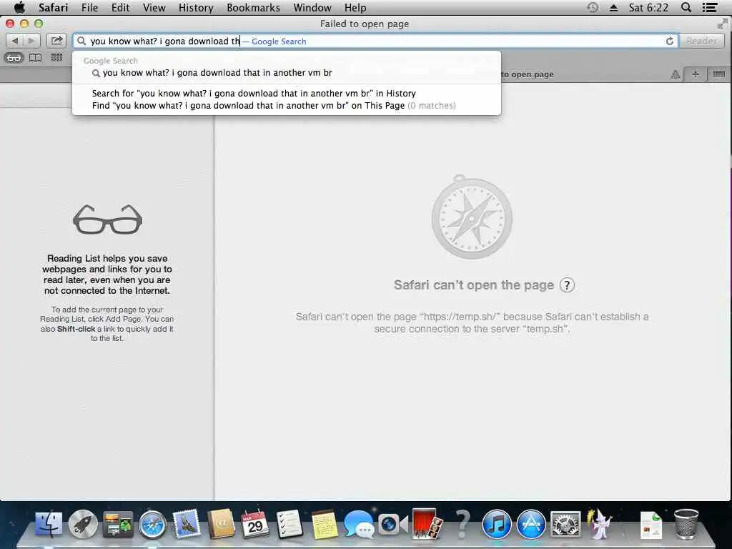
Task: Open the File menu
Action: (x=89, y=8)
